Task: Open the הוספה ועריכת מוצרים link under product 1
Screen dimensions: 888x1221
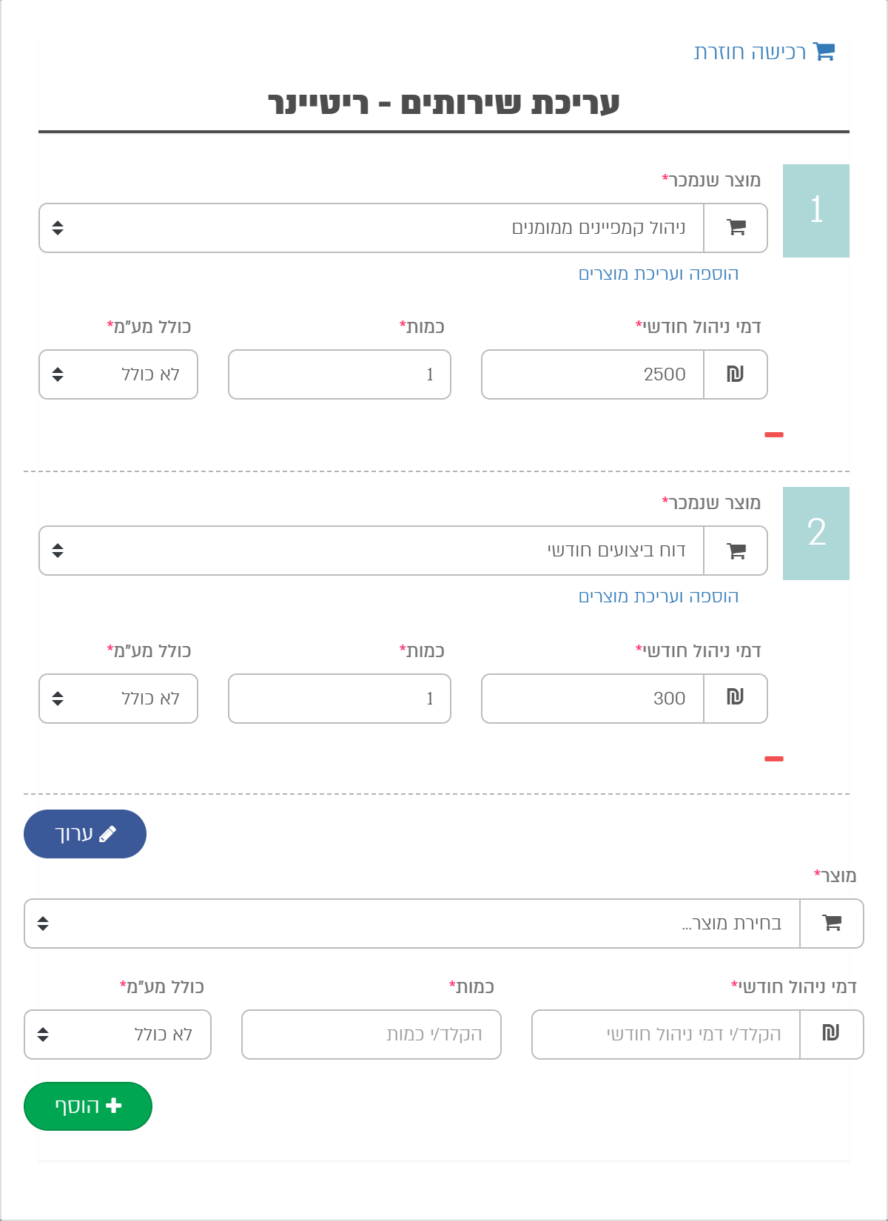Action: 659,274
